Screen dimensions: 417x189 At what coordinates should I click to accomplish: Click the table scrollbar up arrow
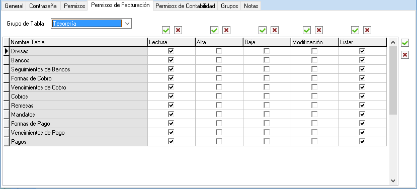coord(393,42)
